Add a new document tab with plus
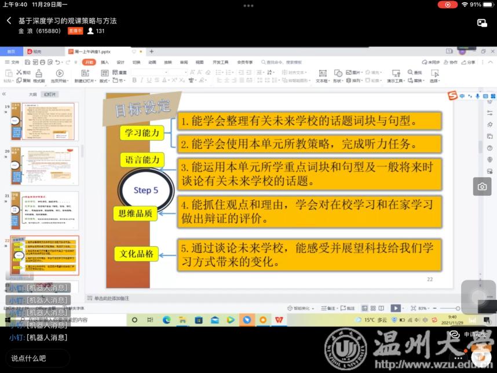This screenshot has height=373, width=497. click(x=152, y=52)
